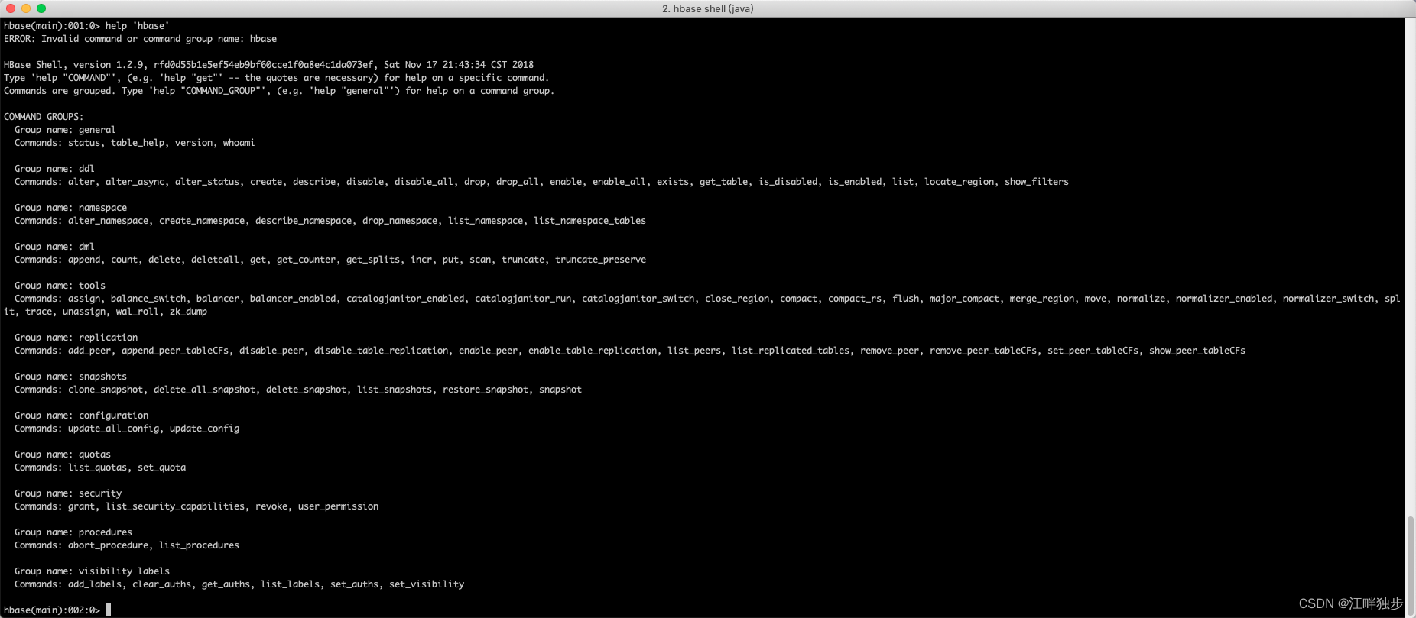1416x618 pixels.
Task: Click the 'get_counter' command text
Action: click(x=306, y=260)
